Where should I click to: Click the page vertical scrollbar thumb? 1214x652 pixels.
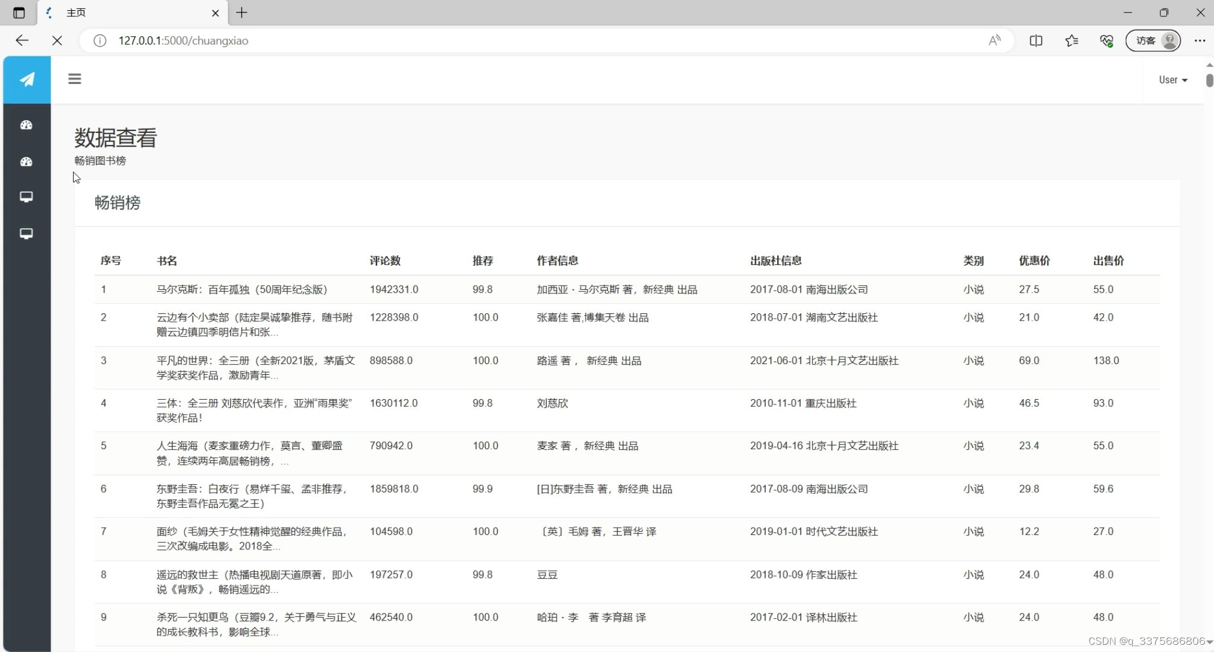1209,80
